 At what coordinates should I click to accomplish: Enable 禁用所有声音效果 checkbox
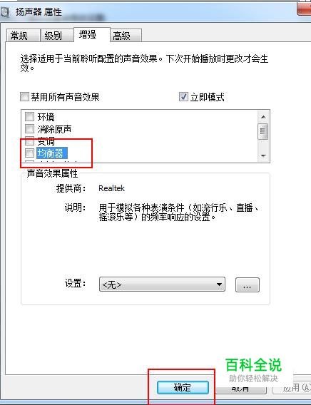coord(24,97)
